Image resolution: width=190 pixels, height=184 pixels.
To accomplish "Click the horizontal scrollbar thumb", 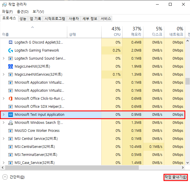I will pyautogui.click(x=72, y=168).
